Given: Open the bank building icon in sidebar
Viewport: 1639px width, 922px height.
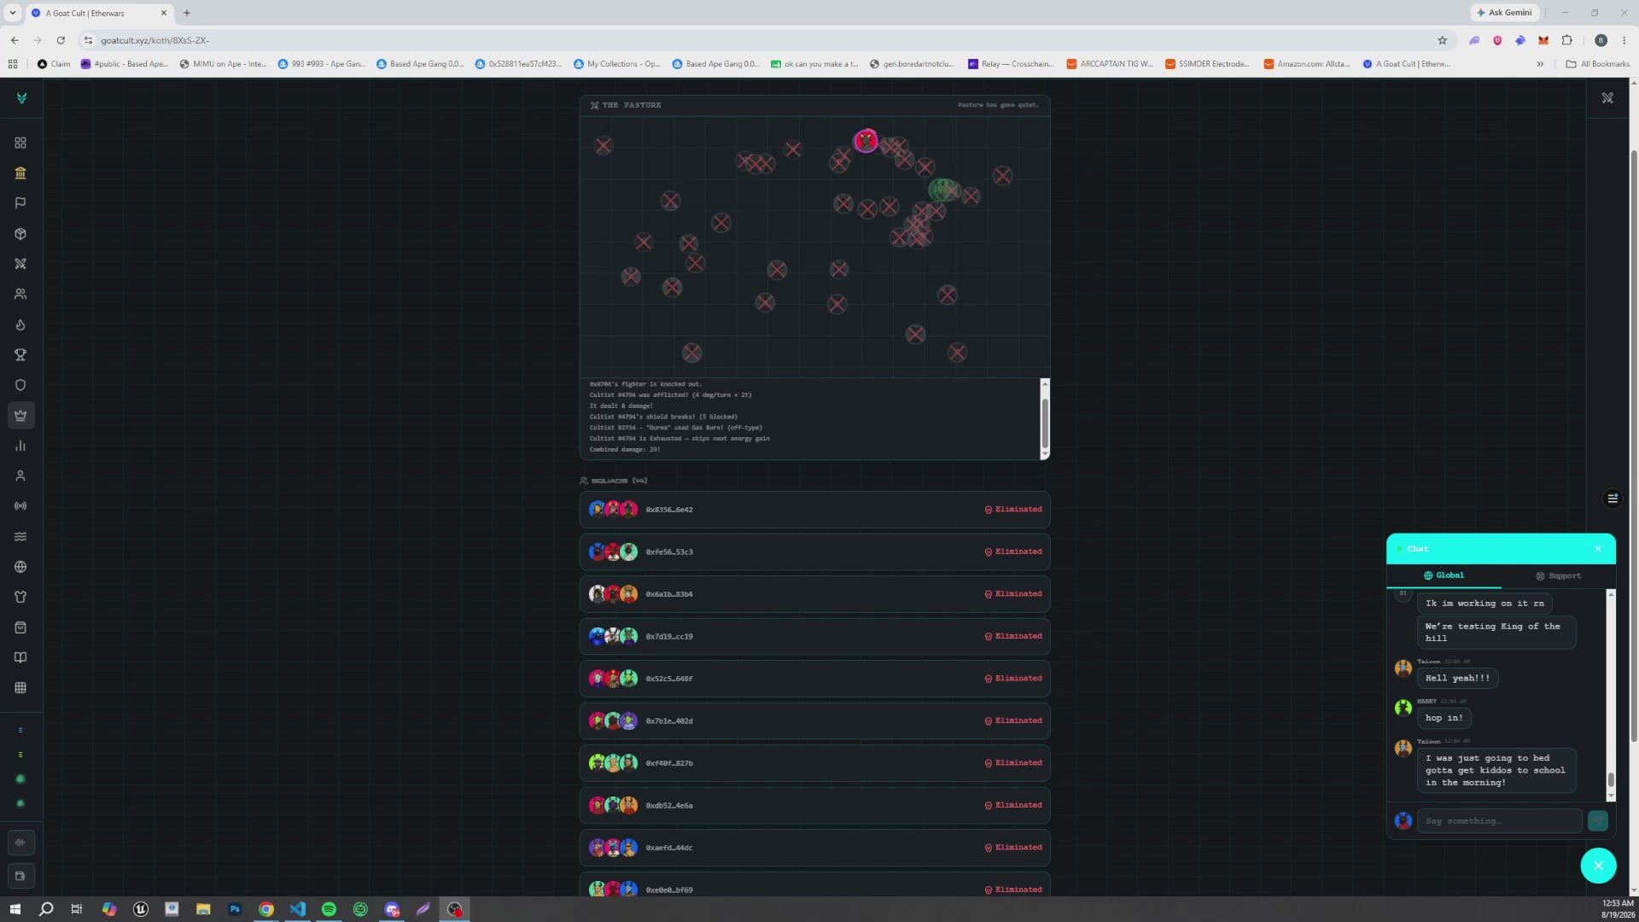Looking at the screenshot, I should (x=20, y=173).
